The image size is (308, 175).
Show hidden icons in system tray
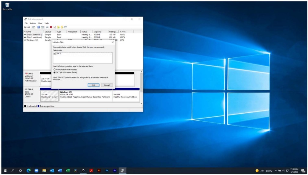pyautogui.click(x=276, y=171)
